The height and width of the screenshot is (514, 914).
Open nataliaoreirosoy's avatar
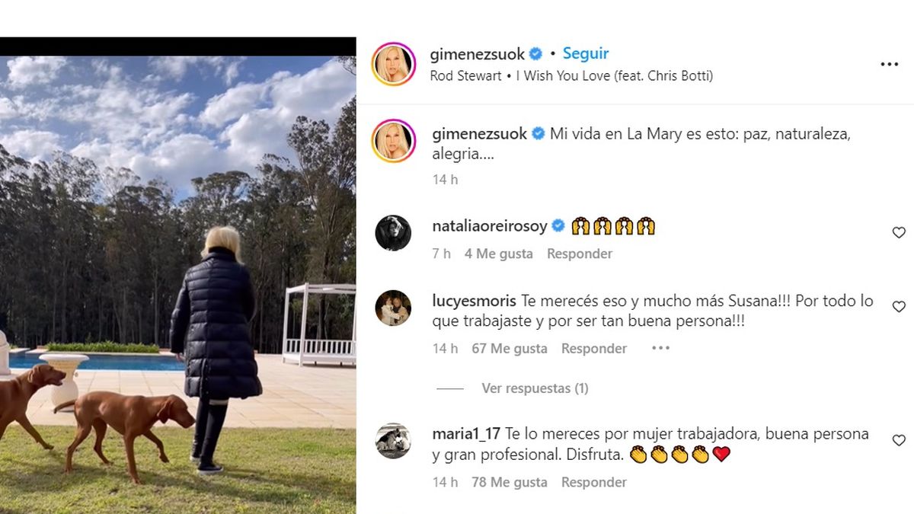coord(393,232)
